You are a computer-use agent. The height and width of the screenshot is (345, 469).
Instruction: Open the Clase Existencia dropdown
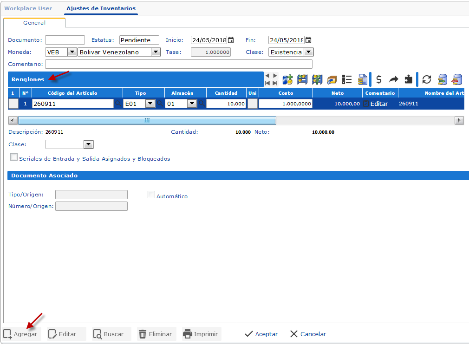tap(308, 52)
